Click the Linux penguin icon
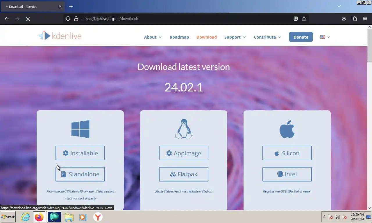Image resolution: width=372 pixels, height=223 pixels. (184, 129)
